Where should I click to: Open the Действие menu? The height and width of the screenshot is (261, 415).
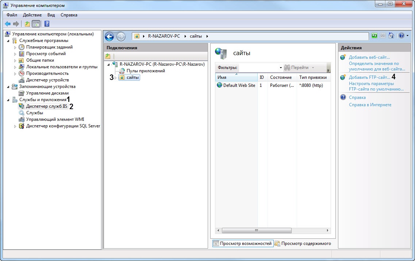(x=32, y=15)
